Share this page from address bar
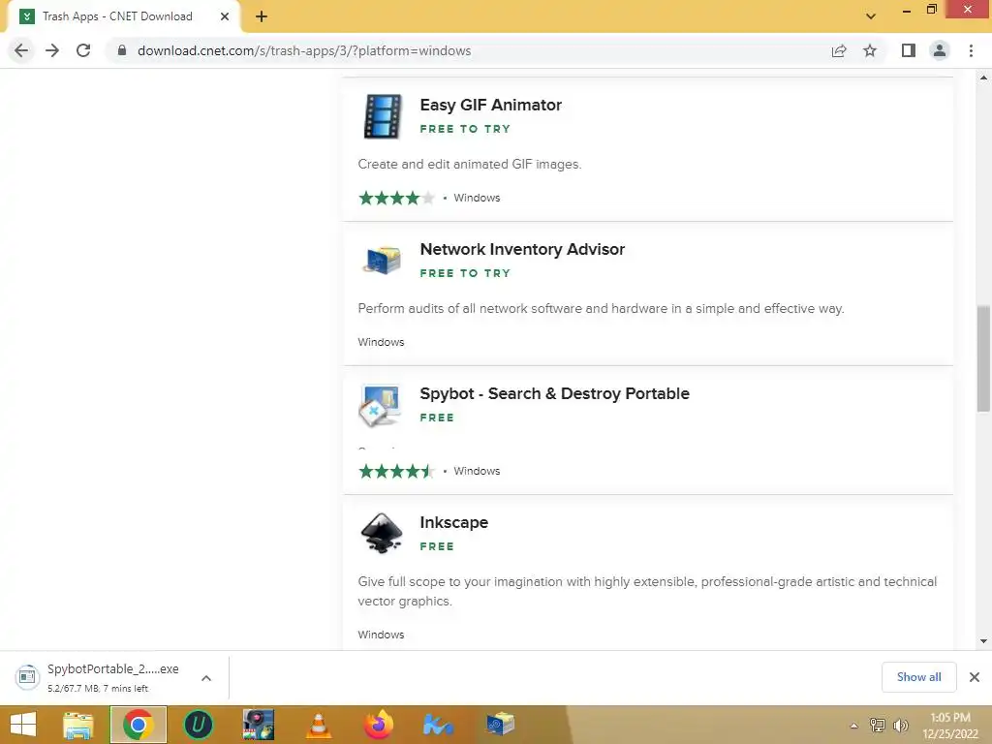The width and height of the screenshot is (992, 744). click(839, 50)
